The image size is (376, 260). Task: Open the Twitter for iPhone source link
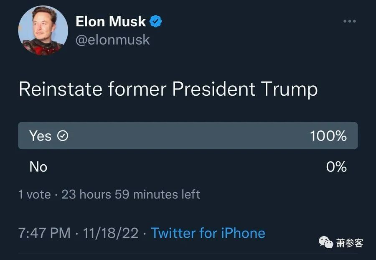pyautogui.click(x=208, y=233)
